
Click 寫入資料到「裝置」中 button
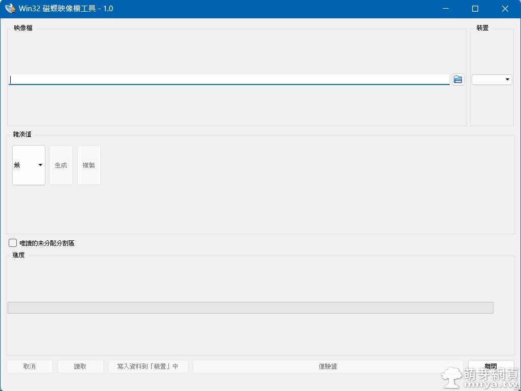[x=148, y=367]
